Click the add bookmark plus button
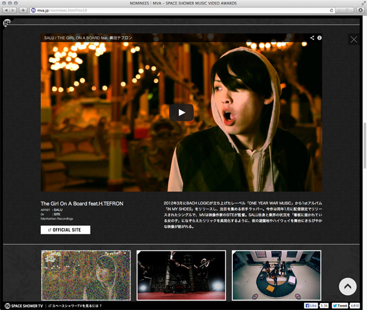 (x=23, y=10)
